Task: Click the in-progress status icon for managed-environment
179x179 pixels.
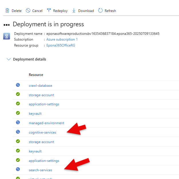Action: [x=18, y=122]
